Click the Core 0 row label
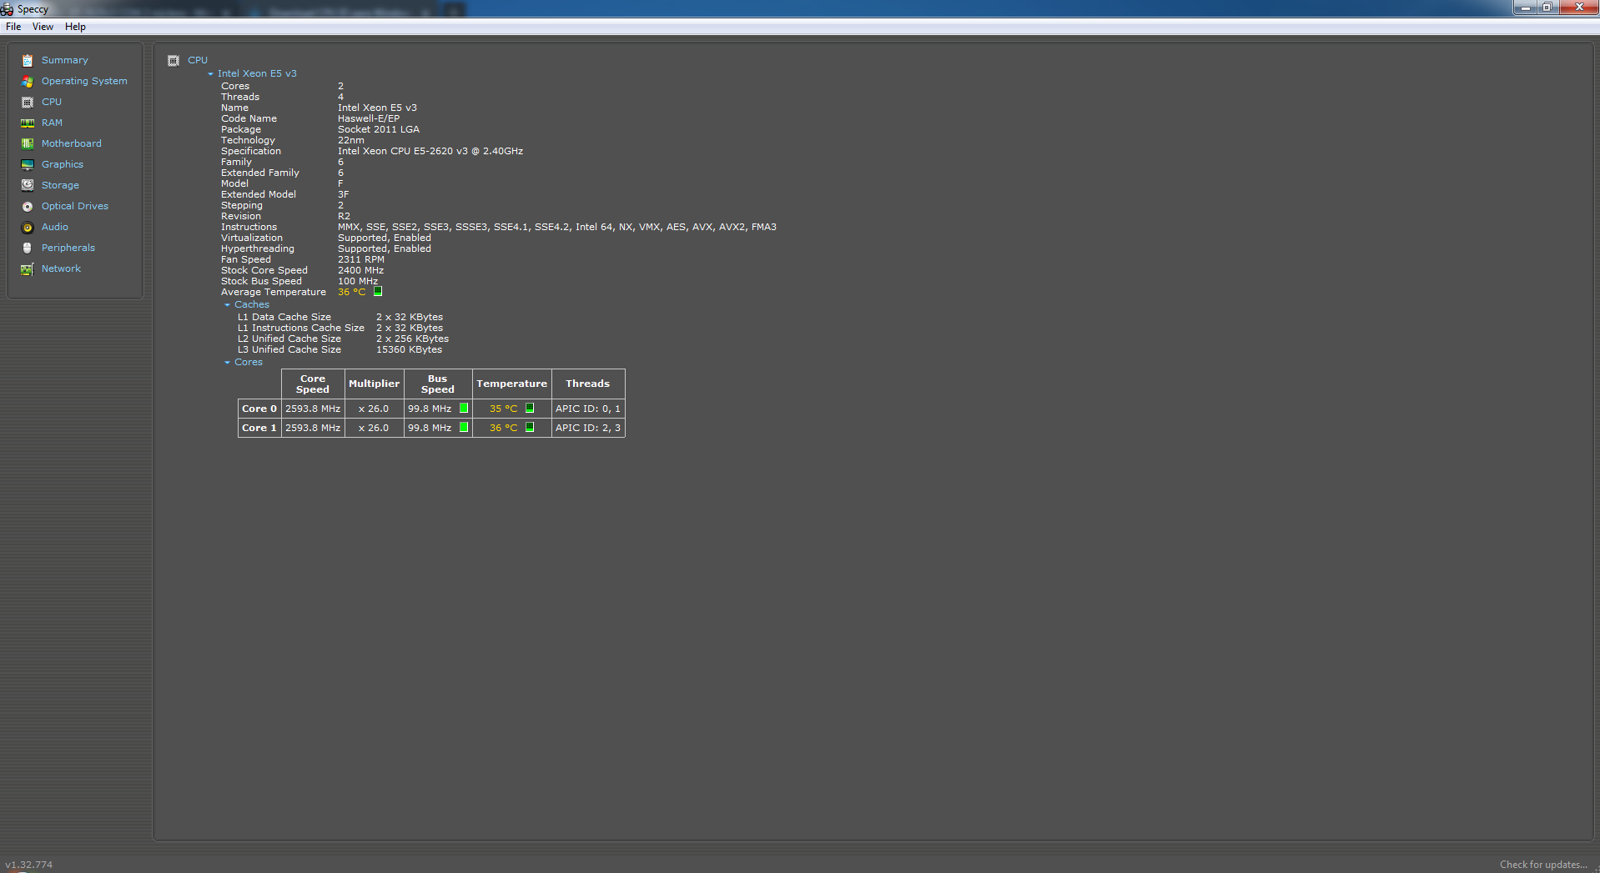Image resolution: width=1600 pixels, height=873 pixels. 259,409
